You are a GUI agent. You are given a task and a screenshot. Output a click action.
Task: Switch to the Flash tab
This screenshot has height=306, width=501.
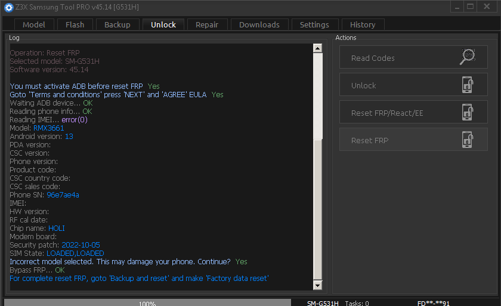tap(75, 24)
